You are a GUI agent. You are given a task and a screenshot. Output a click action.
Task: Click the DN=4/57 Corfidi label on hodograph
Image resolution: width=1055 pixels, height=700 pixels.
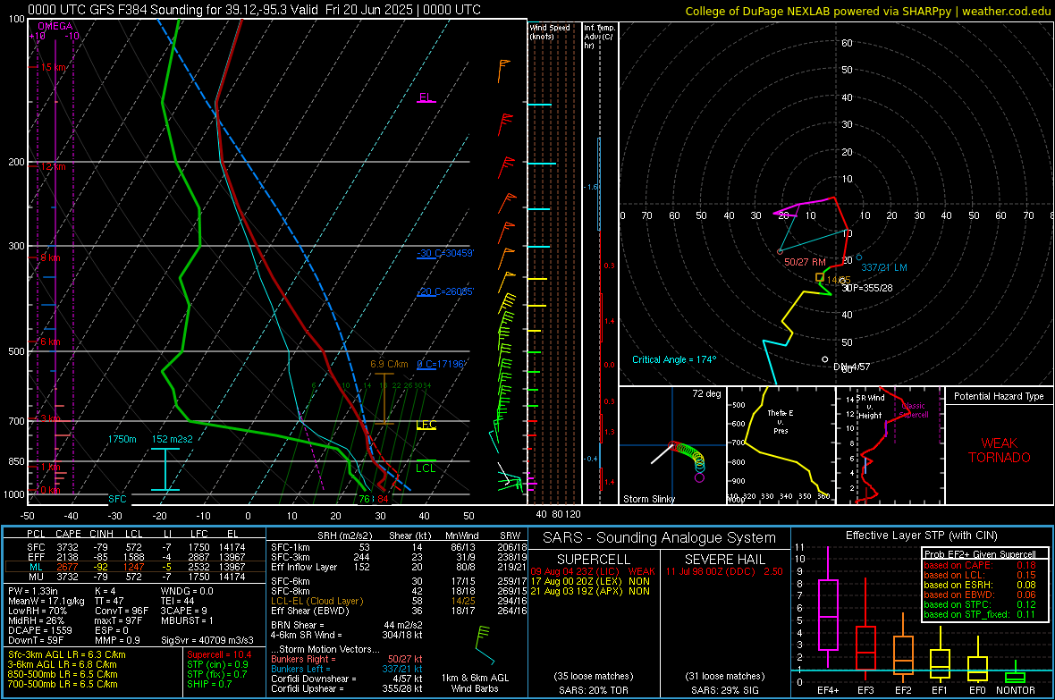[852, 367]
